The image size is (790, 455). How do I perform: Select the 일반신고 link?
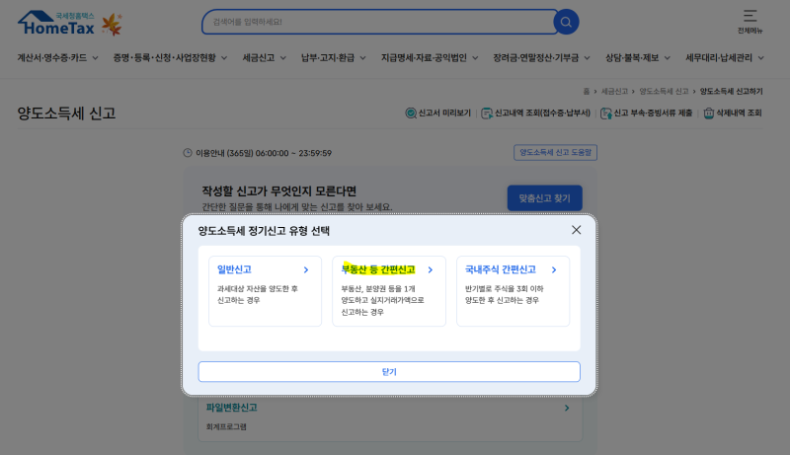(234, 269)
